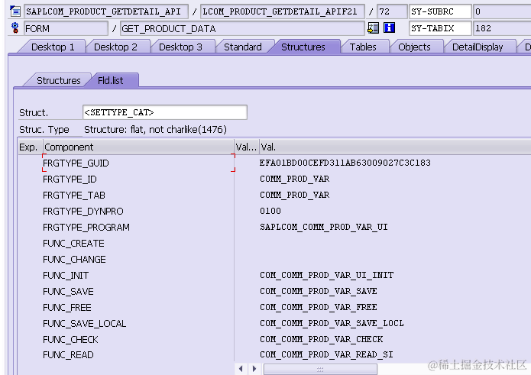Click the program list icon beside SAPLCOM_PRODUCT_GETDETAIL_API
This screenshot has height=375, width=531.
(15, 11)
